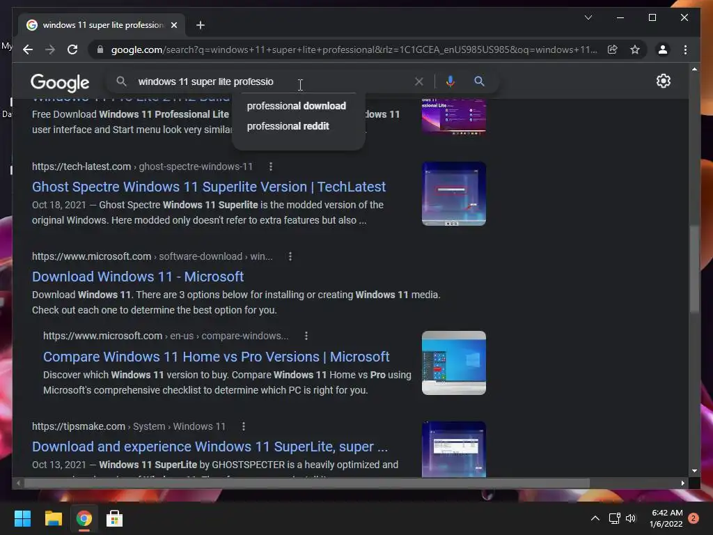
Task: Go to Google homepage via logo
Action: pos(60,83)
